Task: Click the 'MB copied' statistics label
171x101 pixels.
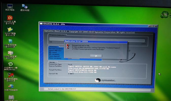Action: [x=53, y=52]
